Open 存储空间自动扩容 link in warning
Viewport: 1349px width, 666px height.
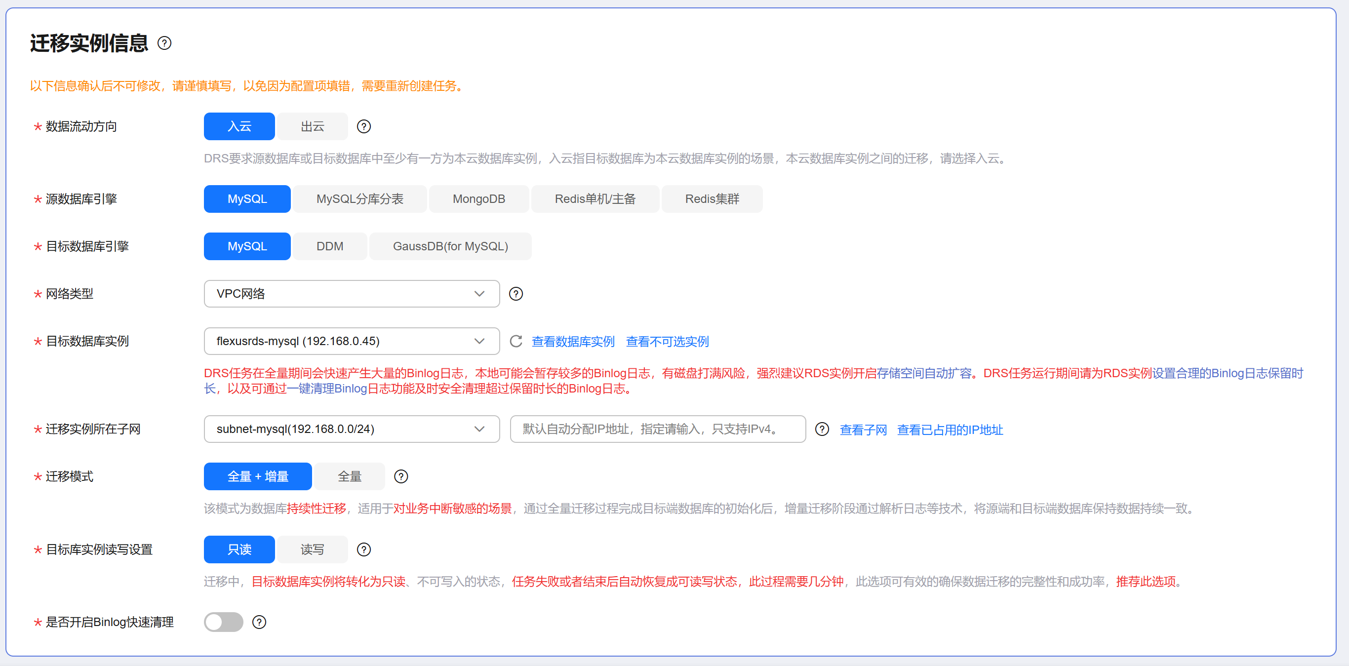924,373
